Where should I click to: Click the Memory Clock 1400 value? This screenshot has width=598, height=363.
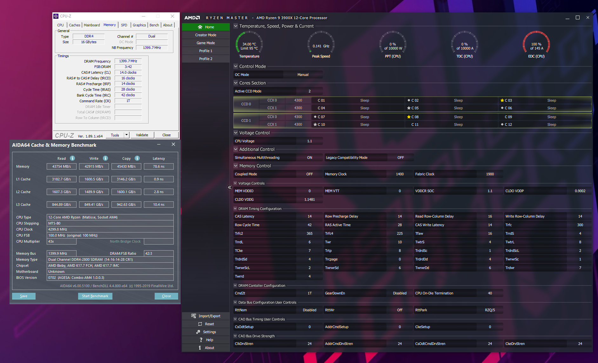point(400,174)
